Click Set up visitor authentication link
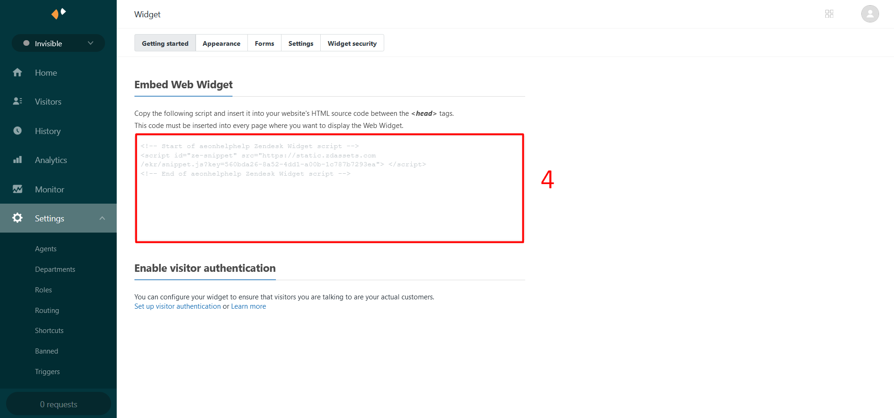 click(x=177, y=306)
